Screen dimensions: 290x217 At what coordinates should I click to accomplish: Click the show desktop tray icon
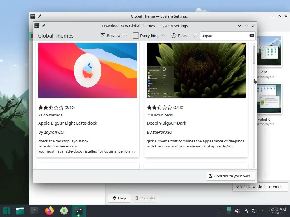point(219,211)
